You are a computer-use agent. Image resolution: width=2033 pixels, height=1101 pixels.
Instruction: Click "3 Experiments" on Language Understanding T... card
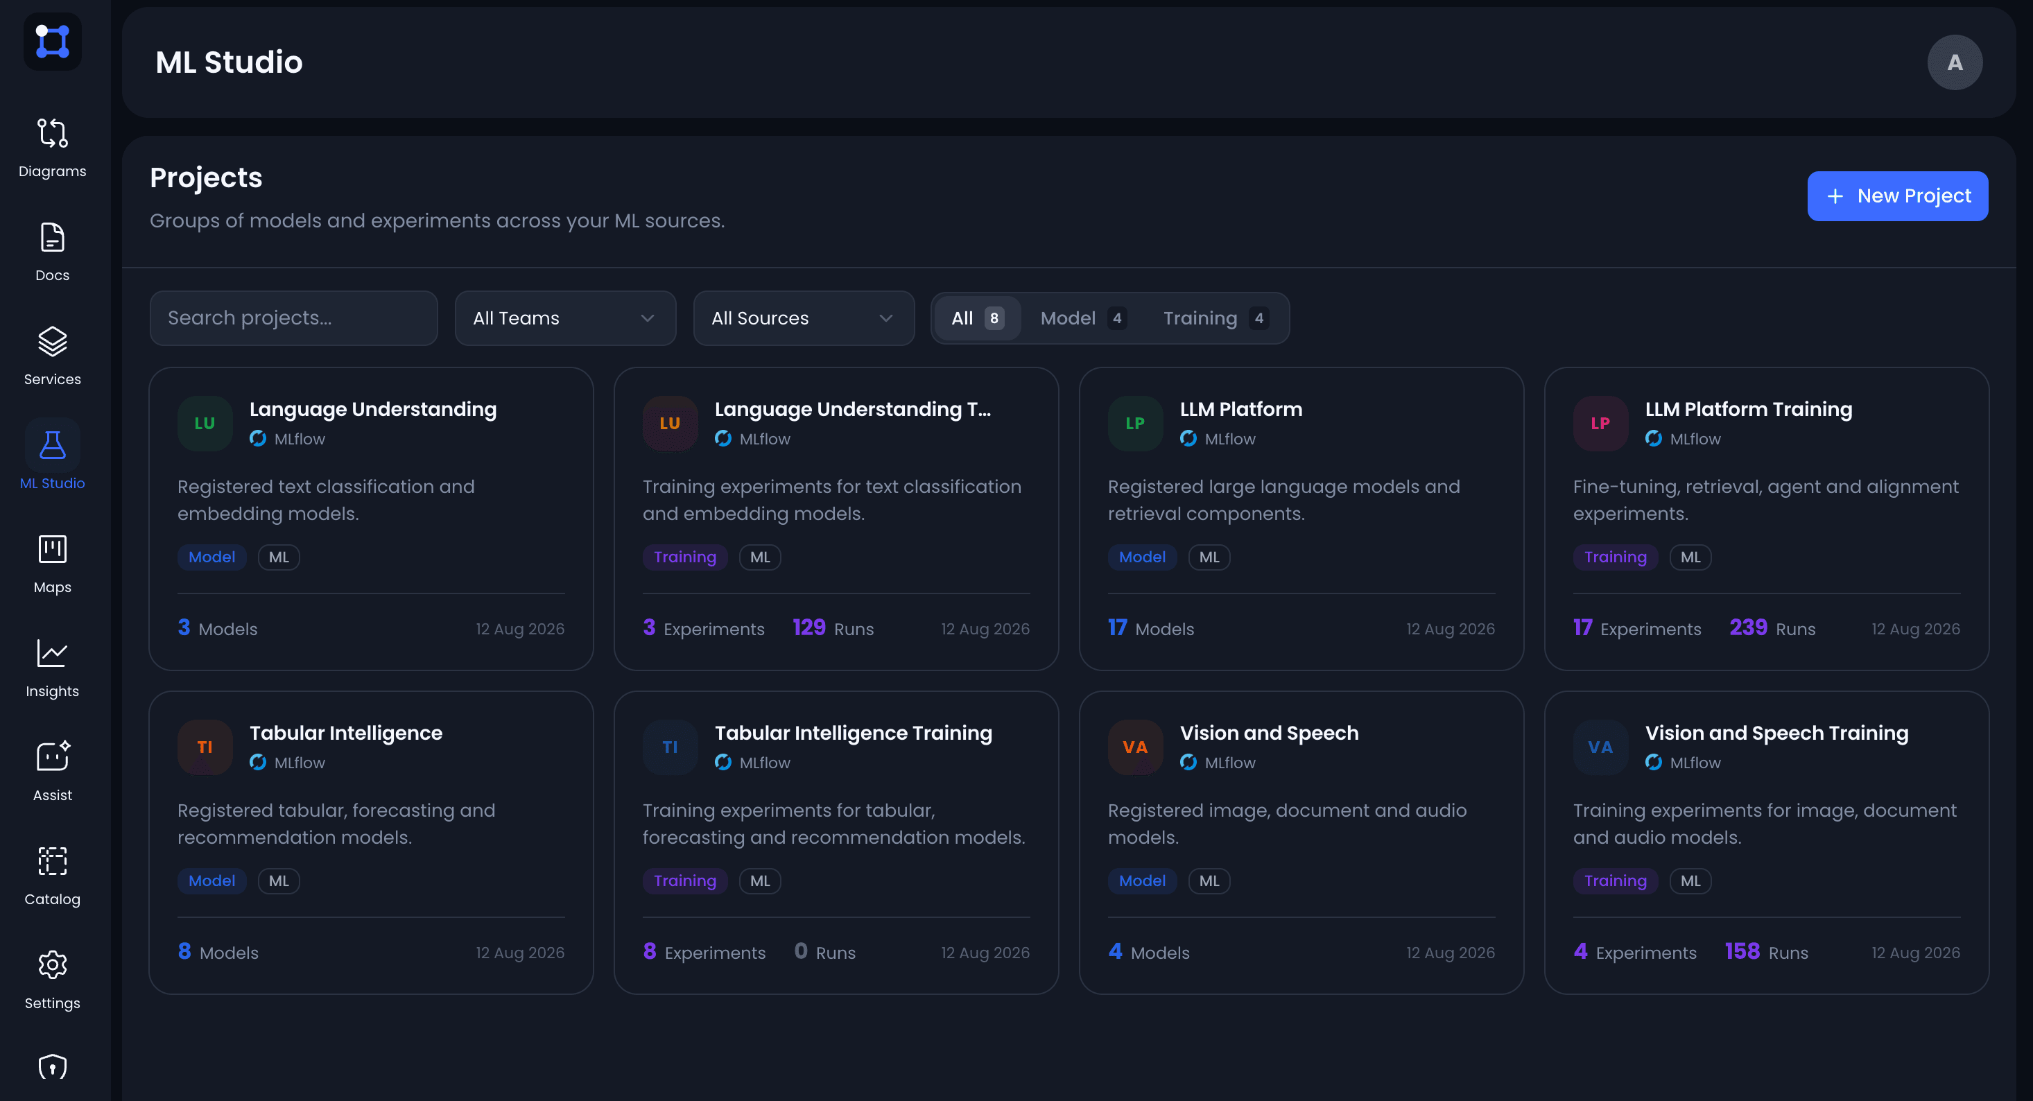coord(703,628)
